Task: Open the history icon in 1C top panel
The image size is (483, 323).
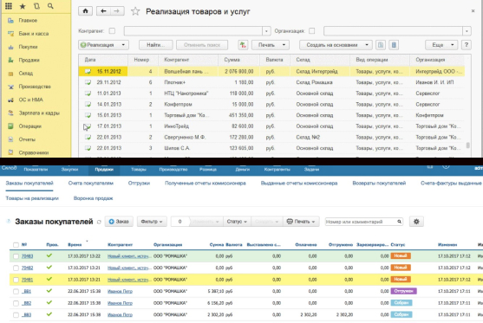Action: coord(36,6)
